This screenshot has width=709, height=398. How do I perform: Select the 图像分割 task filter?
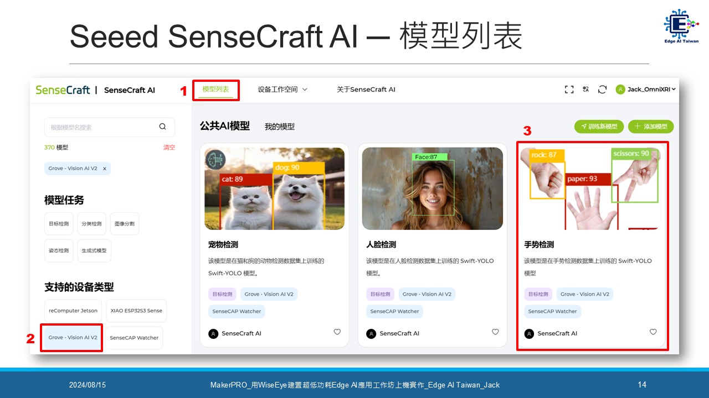[125, 224]
